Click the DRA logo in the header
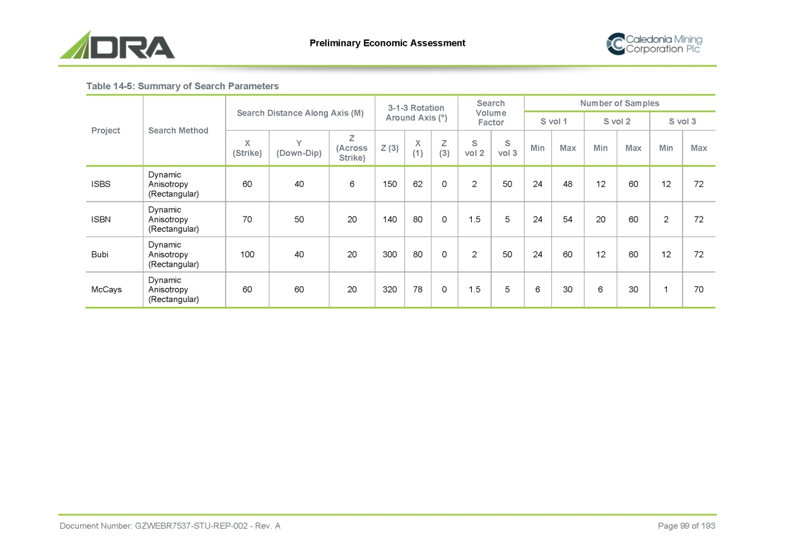This screenshot has height=557, width=788. click(117, 45)
